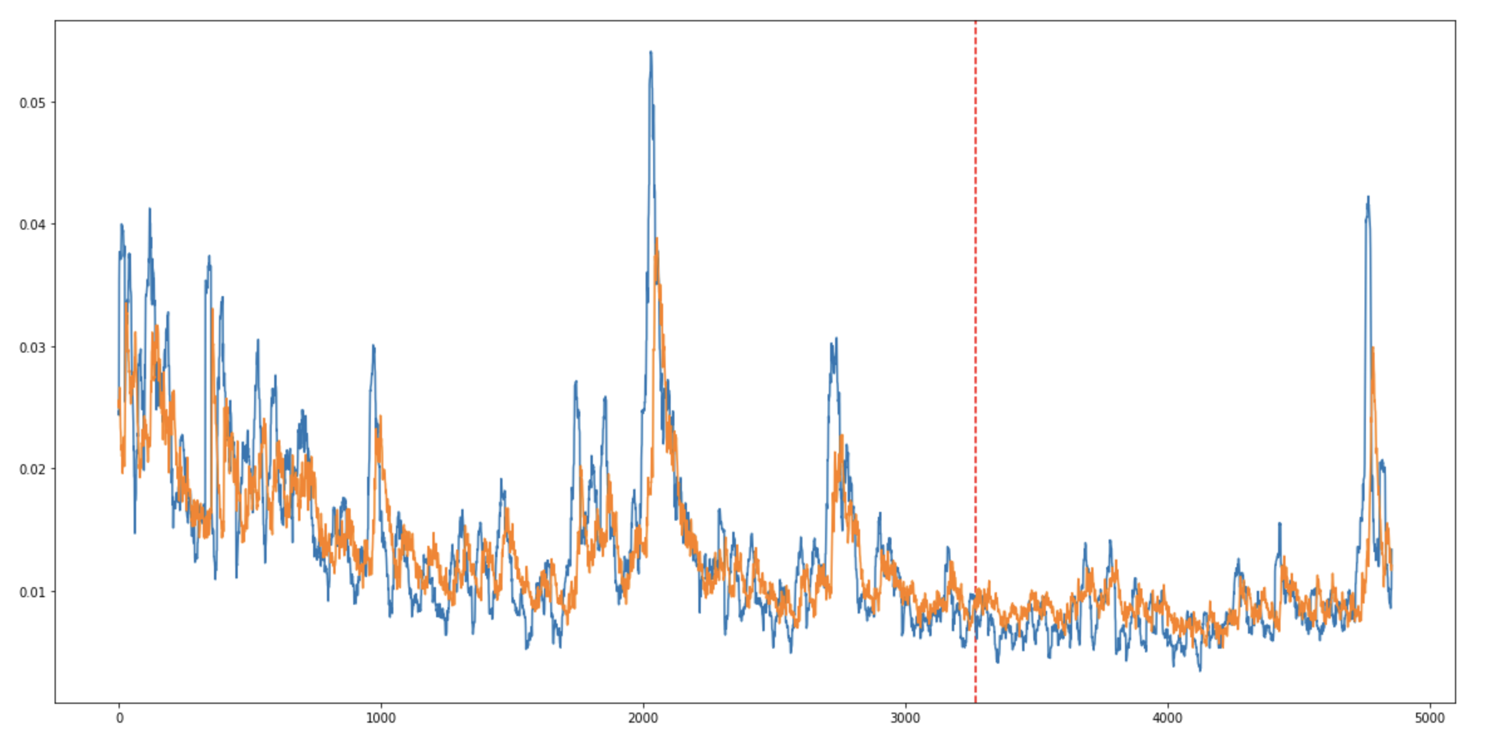Viewport: 1497px width, 744px height.
Task: Click the x-axis tick label 1000
Action: tap(381, 718)
